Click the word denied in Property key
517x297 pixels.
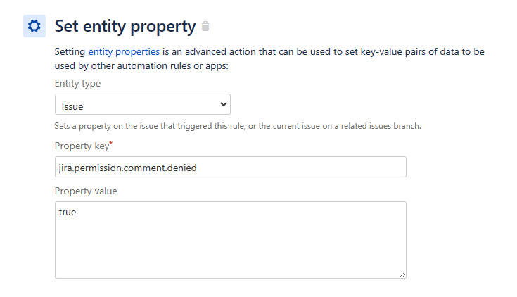[x=181, y=168]
